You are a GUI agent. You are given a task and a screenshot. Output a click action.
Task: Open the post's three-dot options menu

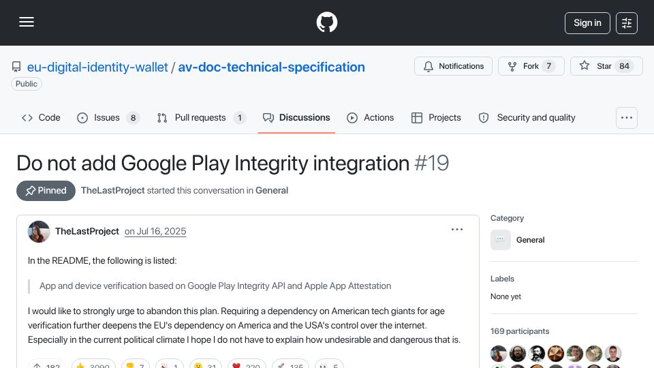point(457,230)
